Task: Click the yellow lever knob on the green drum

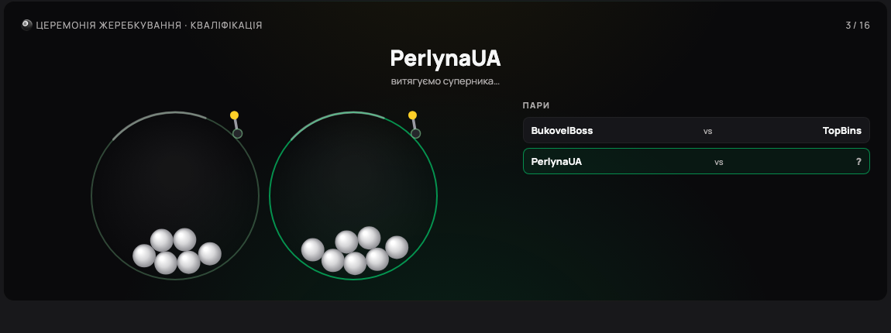Action: pyautogui.click(x=412, y=115)
